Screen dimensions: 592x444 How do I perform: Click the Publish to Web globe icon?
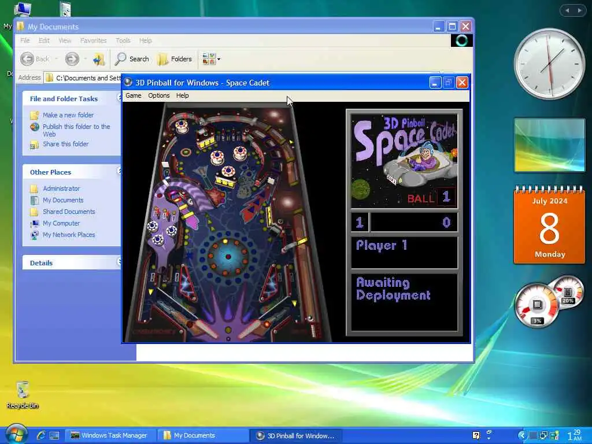coord(34,127)
